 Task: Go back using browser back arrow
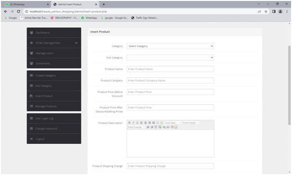6,12
